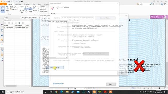
Task: Close the cisce.org PDF document tab
Action: [x=39, y=17]
